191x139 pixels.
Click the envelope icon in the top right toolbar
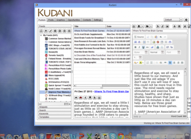click(x=179, y=26)
